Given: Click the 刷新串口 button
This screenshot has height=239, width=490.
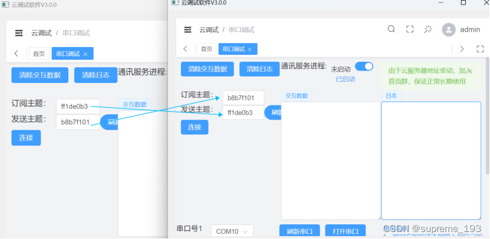Looking at the screenshot, I should coord(300,231).
